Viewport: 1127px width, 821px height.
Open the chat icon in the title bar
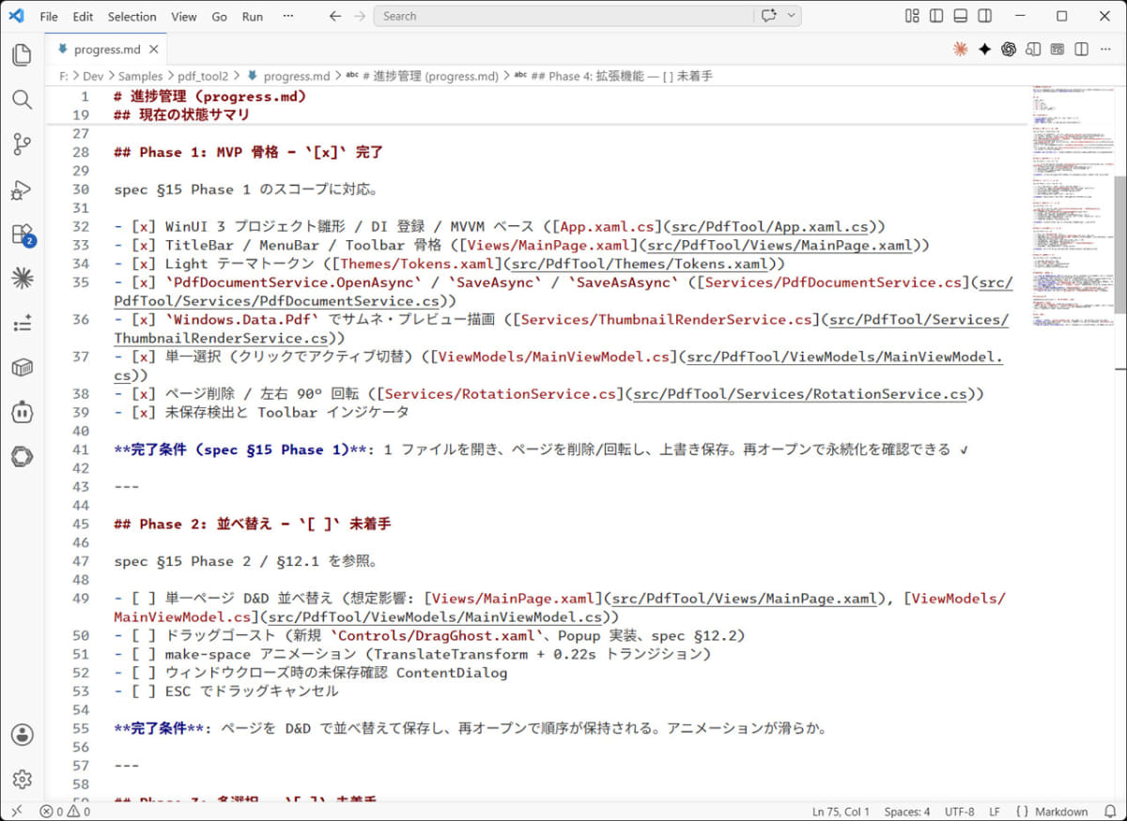click(x=771, y=16)
